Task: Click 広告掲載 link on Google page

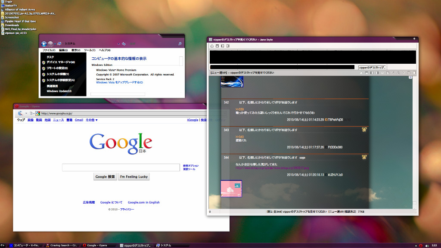Action: tap(89, 202)
